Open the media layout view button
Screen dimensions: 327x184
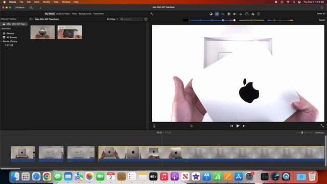32,8
